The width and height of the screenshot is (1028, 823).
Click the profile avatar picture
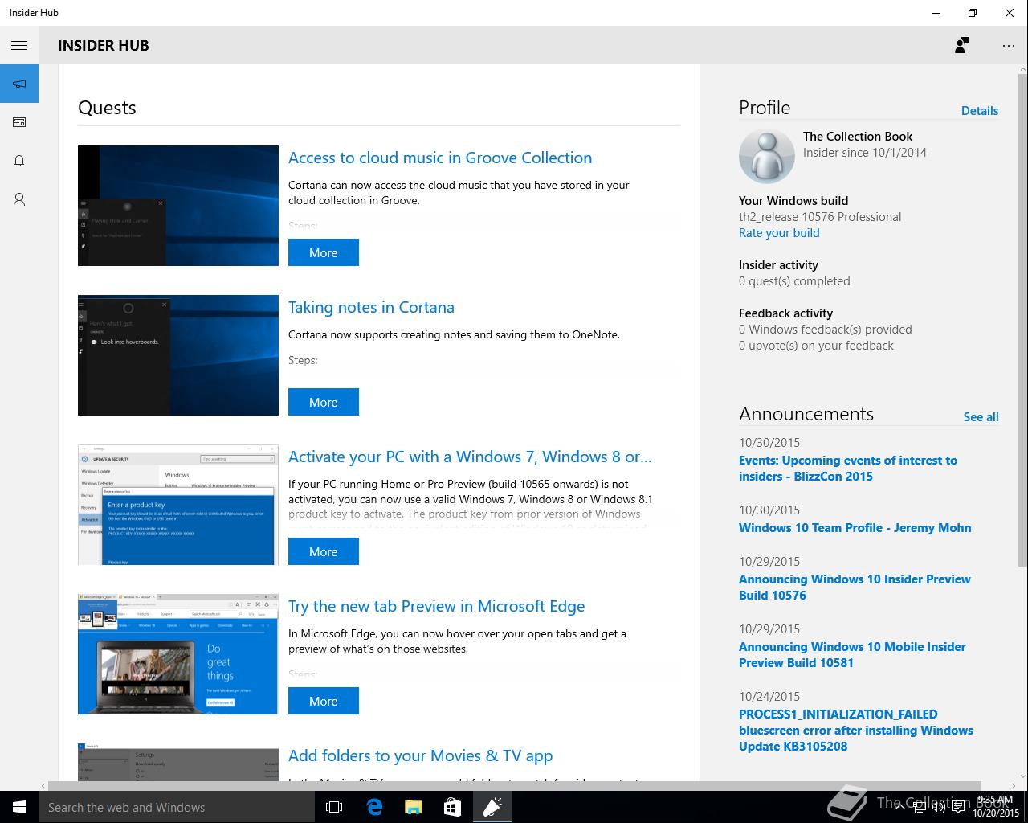click(766, 156)
